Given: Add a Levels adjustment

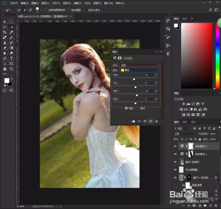Looking at the screenshot, I should coord(188,104).
